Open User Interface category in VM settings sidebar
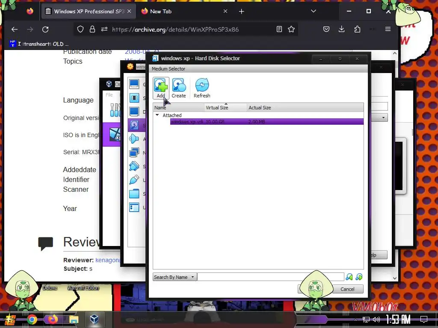Viewport: 438px width, 328px height. [134, 207]
